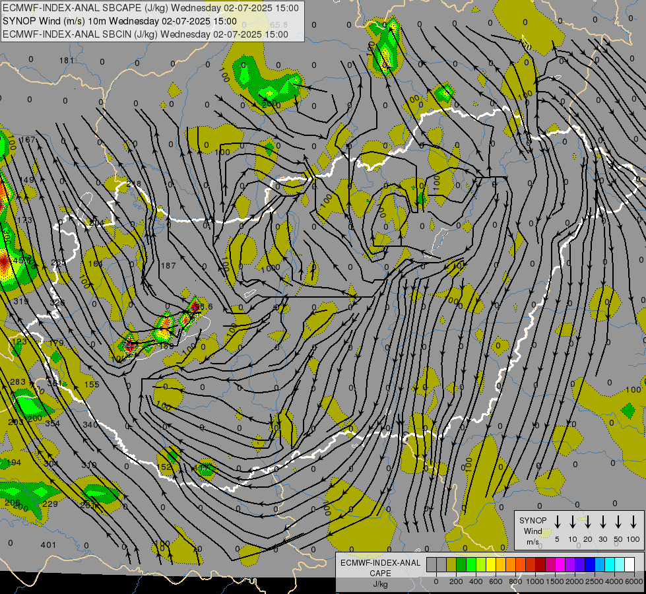Click the map value 167

pos(28,139)
